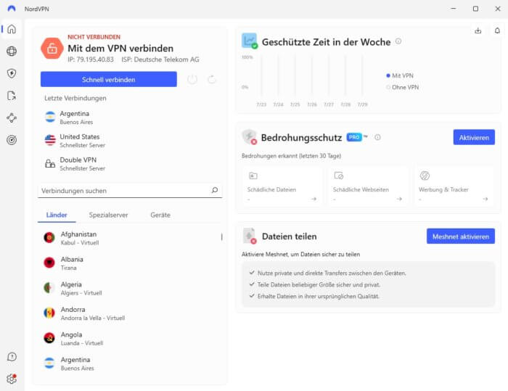Screen dimensions: 508x391
Task: Click the Meshnet aktivieren button
Action: pos(460,236)
